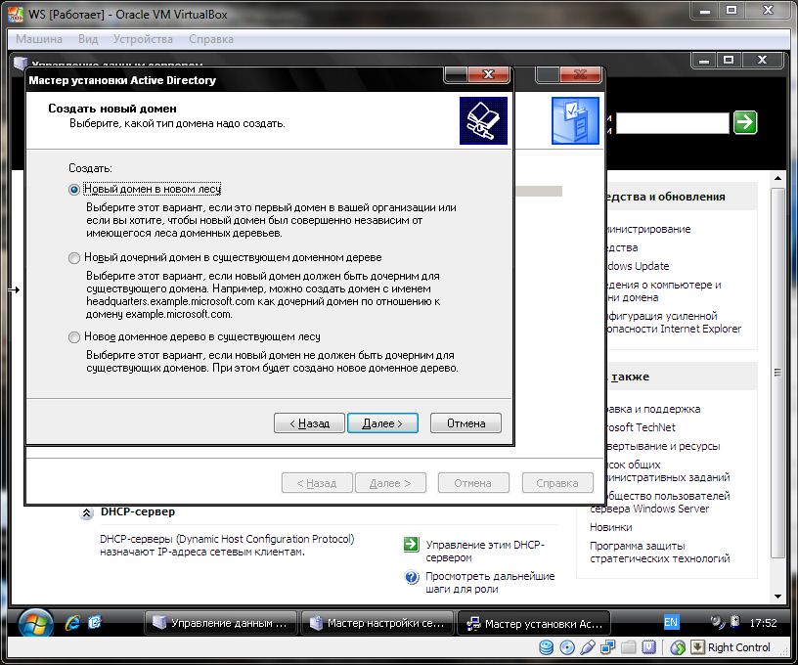
Task: Switch to 'Мастер настройки се…' taskbar button
Action: (x=377, y=623)
